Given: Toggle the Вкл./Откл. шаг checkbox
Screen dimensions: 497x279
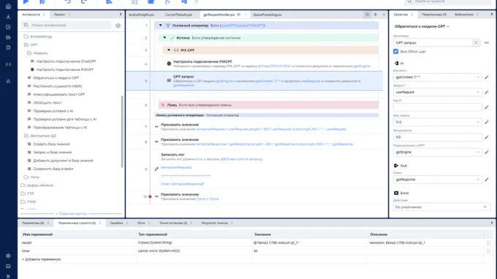Looking at the screenshot, I should [x=395, y=51].
